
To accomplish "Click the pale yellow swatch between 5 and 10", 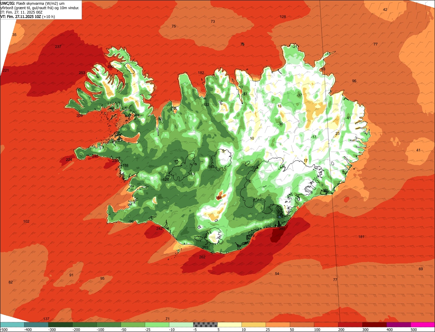I will 229,325.
